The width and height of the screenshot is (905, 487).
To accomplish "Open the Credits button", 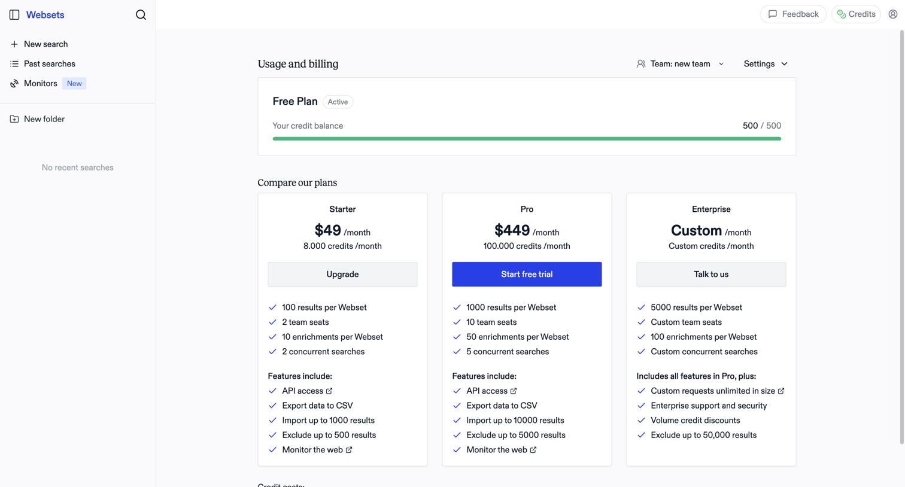I will [x=856, y=14].
